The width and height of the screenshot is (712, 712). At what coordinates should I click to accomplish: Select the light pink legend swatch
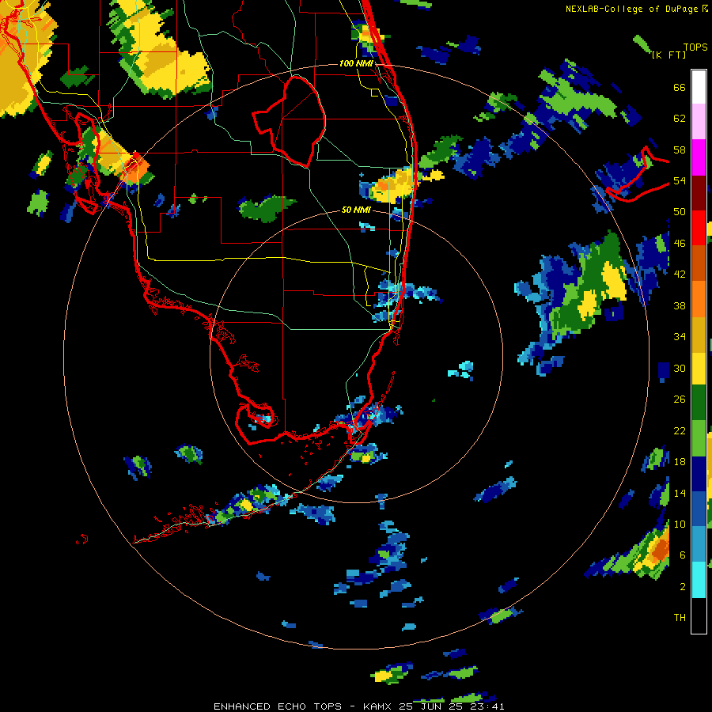click(699, 122)
